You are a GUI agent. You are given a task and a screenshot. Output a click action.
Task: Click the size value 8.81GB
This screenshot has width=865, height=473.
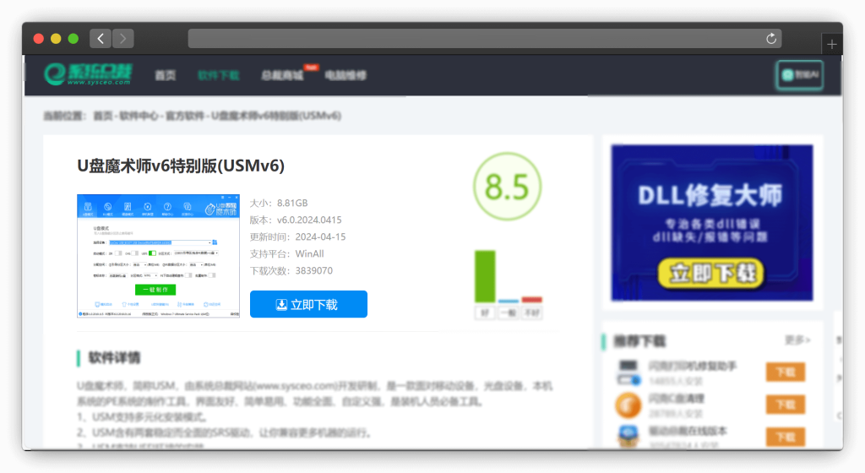tap(292, 203)
